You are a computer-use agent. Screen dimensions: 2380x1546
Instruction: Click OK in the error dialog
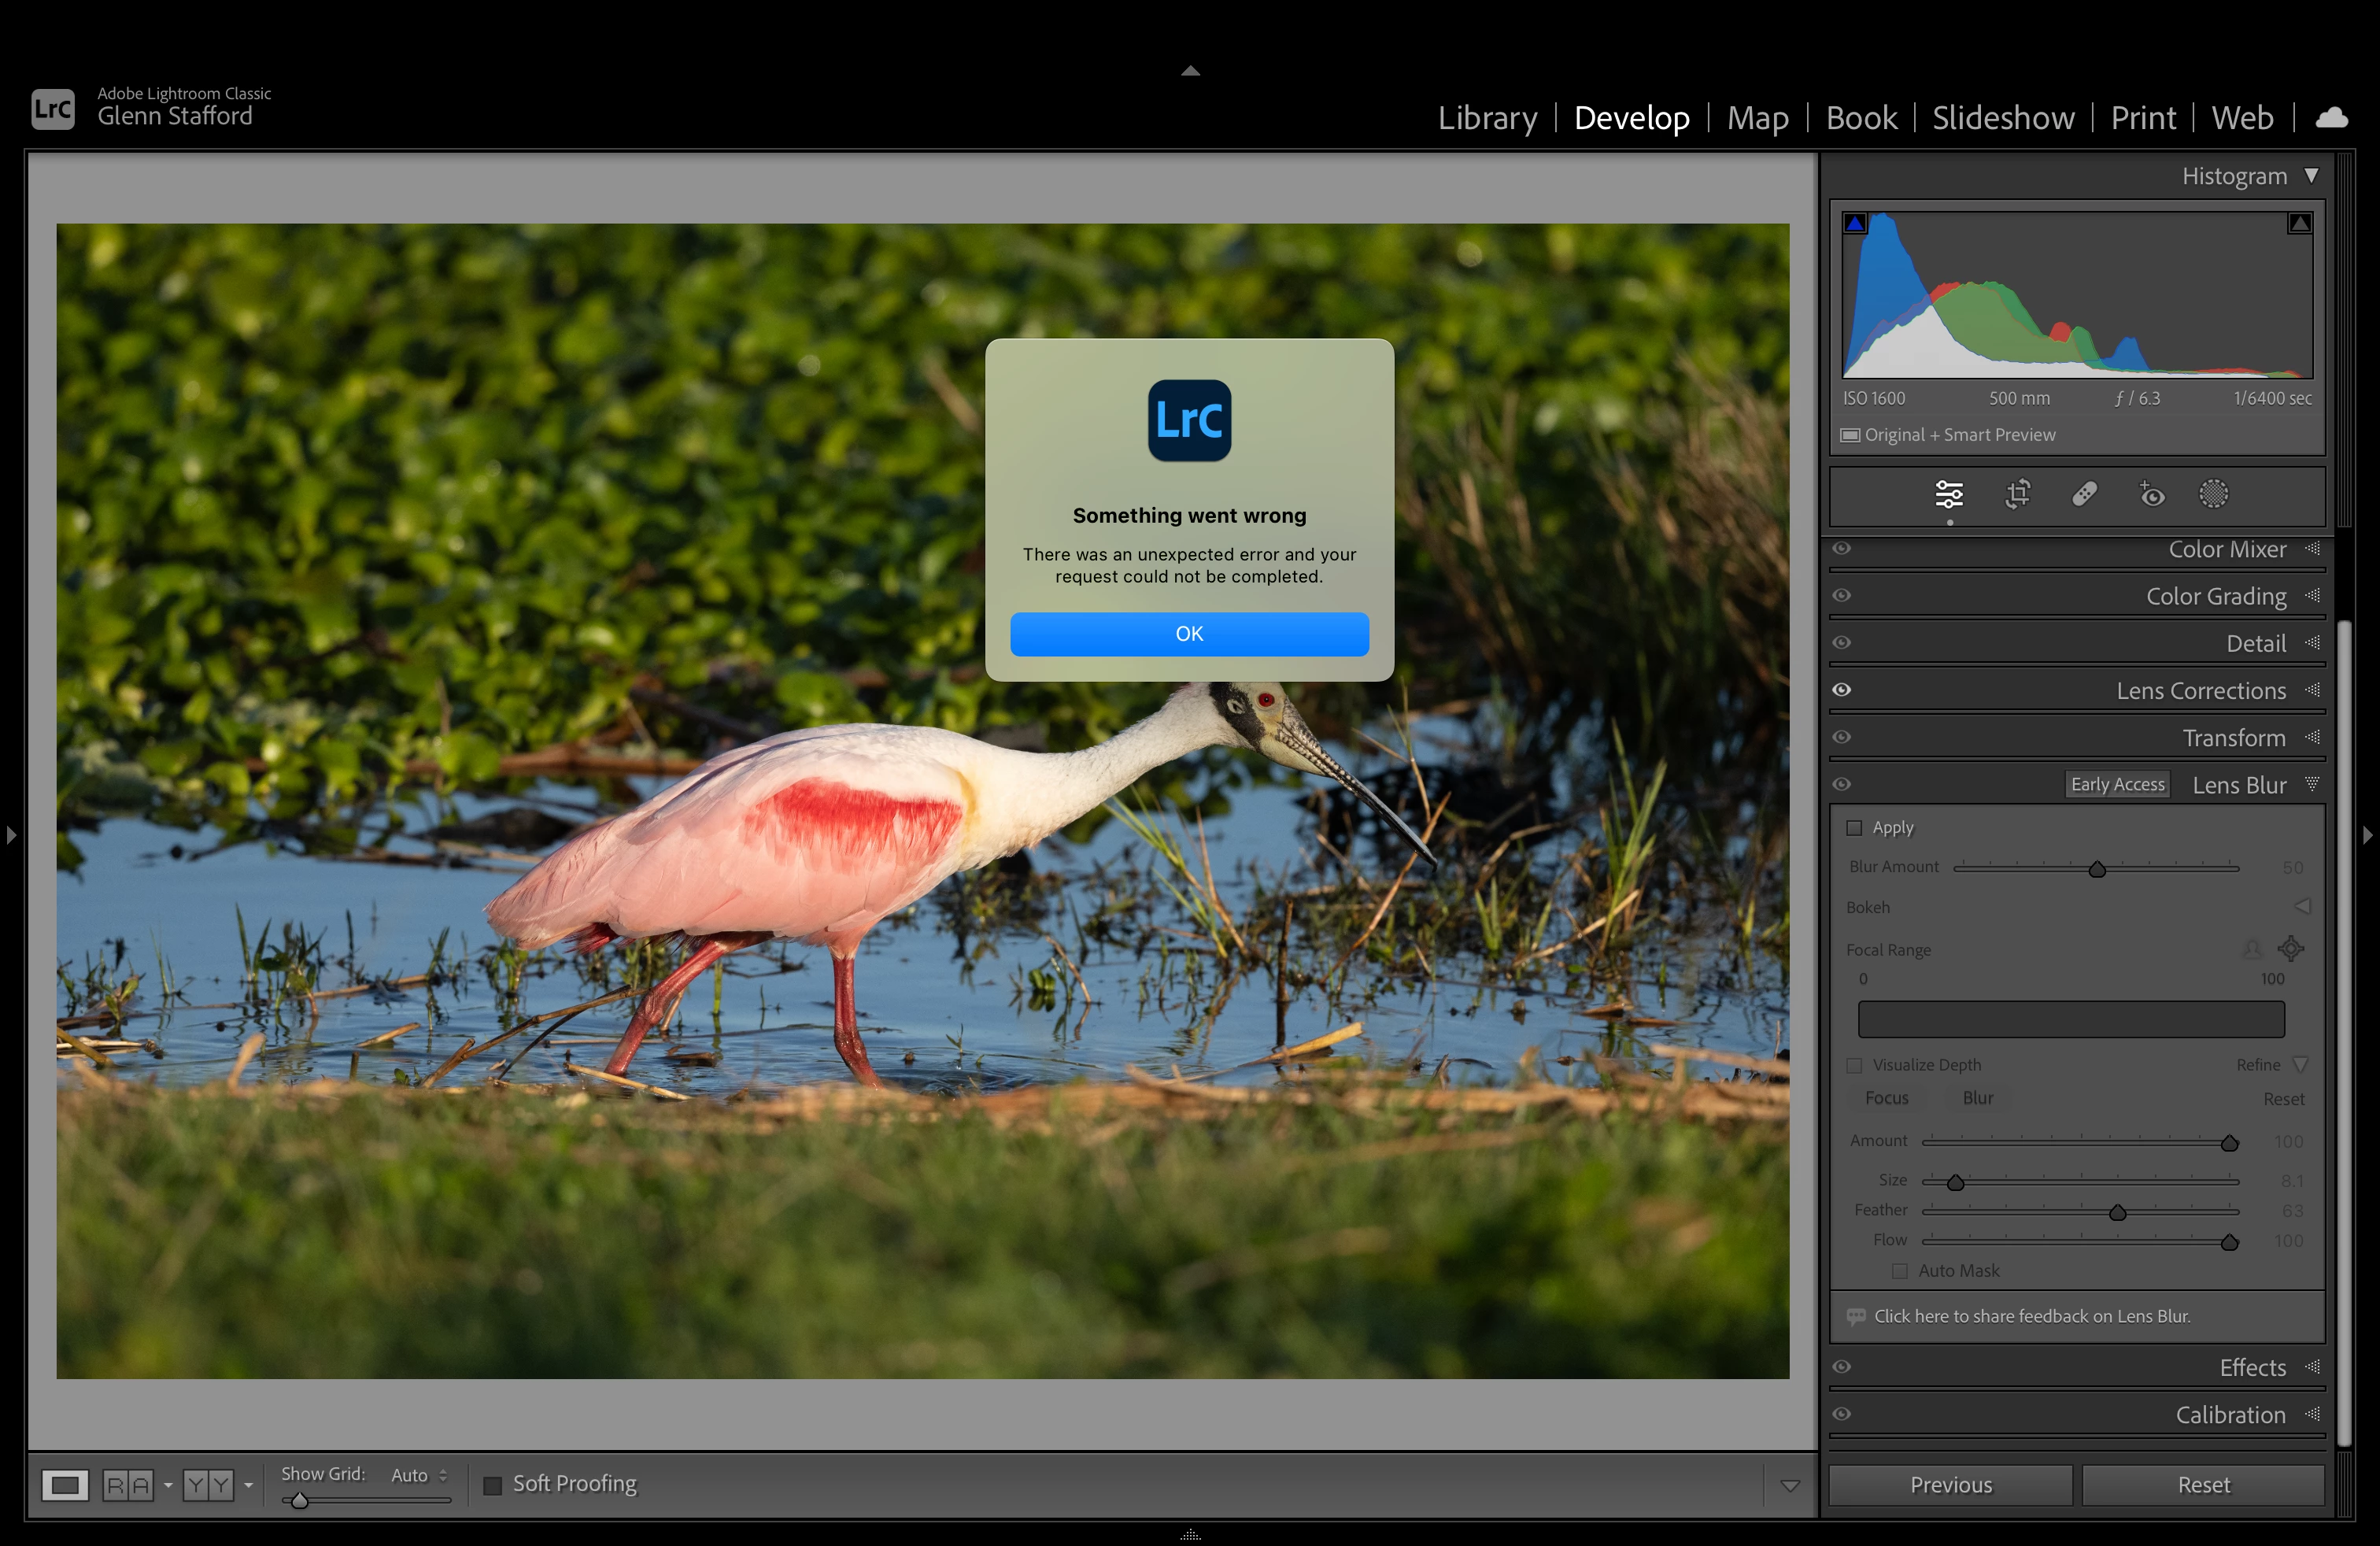tap(1189, 634)
